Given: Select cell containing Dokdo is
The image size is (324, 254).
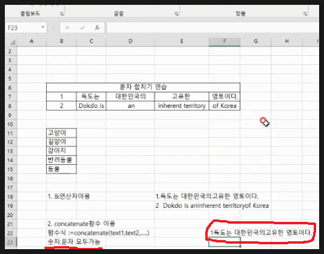Looking at the screenshot, I should coord(91,106).
